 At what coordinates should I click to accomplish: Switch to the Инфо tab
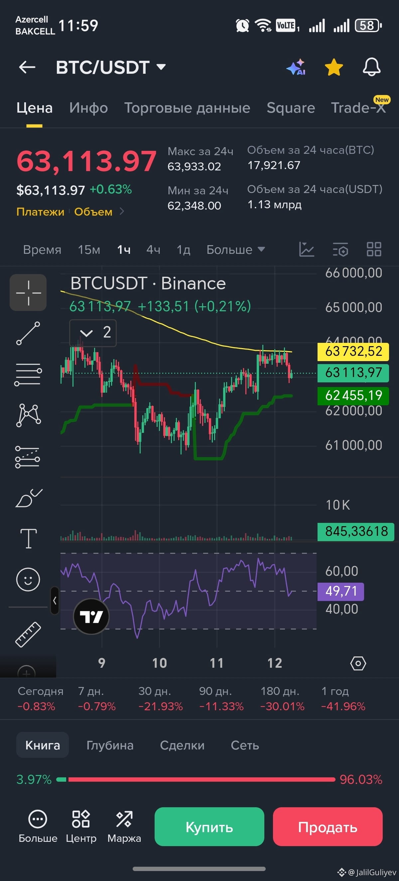89,108
